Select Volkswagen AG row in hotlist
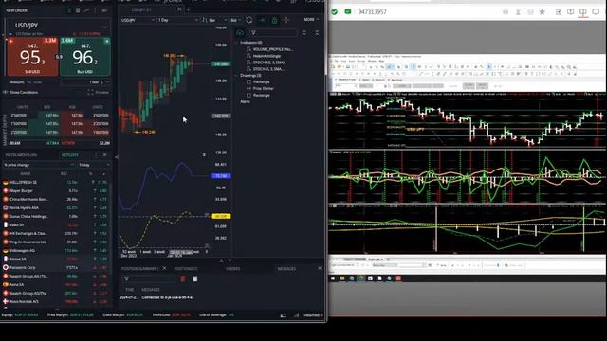 [55, 250]
